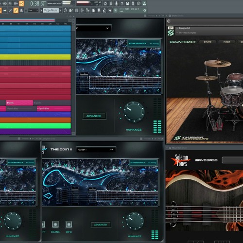Save project with the floppy disk icon
This screenshot has width=243, height=243.
point(127,3)
